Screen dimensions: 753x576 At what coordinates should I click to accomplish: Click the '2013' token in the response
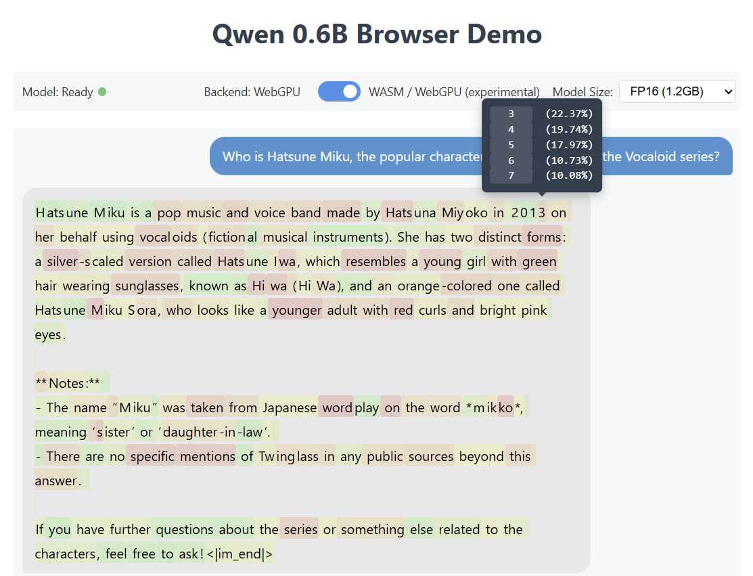pos(528,213)
